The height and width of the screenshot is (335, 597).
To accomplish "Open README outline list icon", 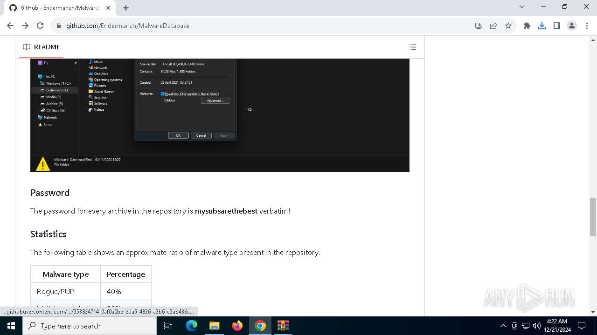I will tap(412, 47).
